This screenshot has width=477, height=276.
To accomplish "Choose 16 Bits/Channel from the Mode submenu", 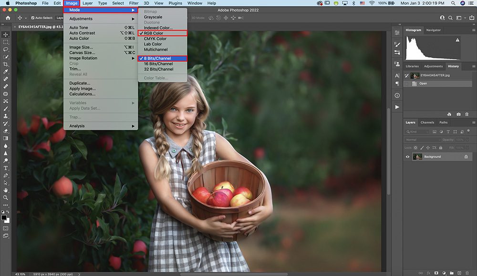I will click(x=157, y=64).
